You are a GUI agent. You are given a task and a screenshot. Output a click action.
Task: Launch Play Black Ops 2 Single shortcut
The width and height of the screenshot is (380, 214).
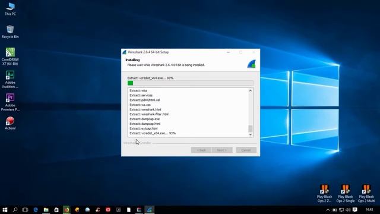(346, 194)
